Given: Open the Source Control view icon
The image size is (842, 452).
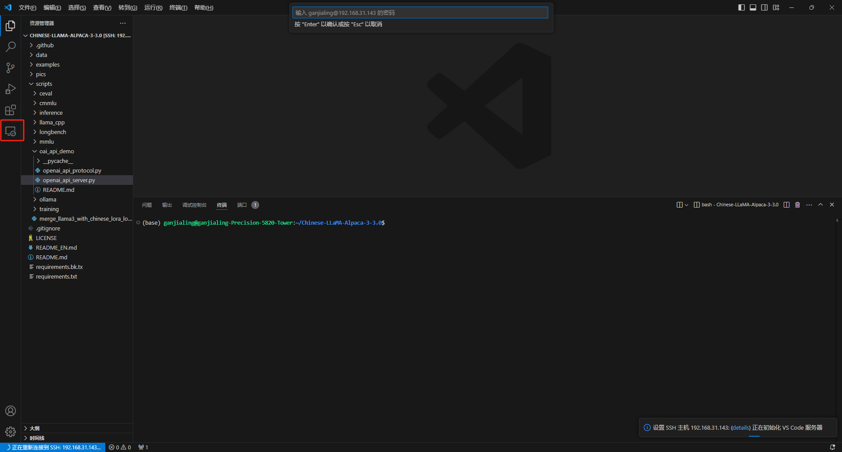Looking at the screenshot, I should (11, 68).
